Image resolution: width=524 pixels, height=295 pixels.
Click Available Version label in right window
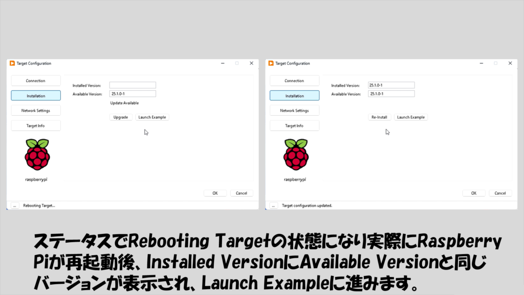tap(346, 94)
